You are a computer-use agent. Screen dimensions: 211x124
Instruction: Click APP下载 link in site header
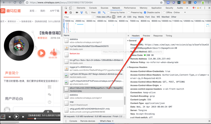point(54,11)
